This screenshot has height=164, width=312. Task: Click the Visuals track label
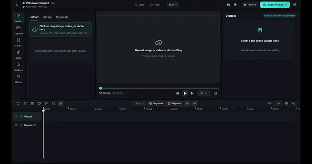coord(28,117)
